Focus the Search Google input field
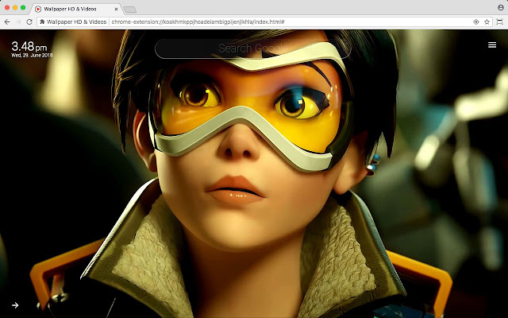 click(x=252, y=48)
